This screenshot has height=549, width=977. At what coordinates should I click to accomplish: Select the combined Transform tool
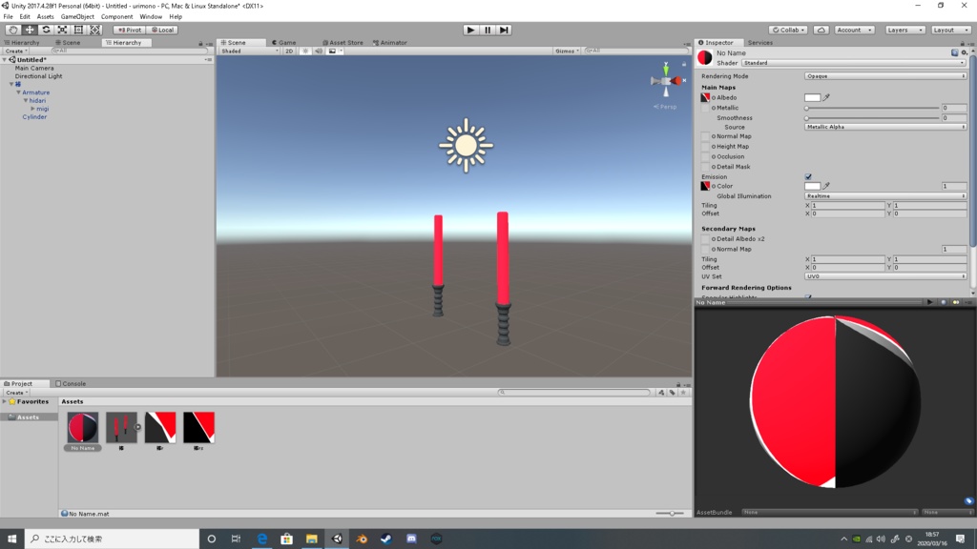(x=94, y=30)
